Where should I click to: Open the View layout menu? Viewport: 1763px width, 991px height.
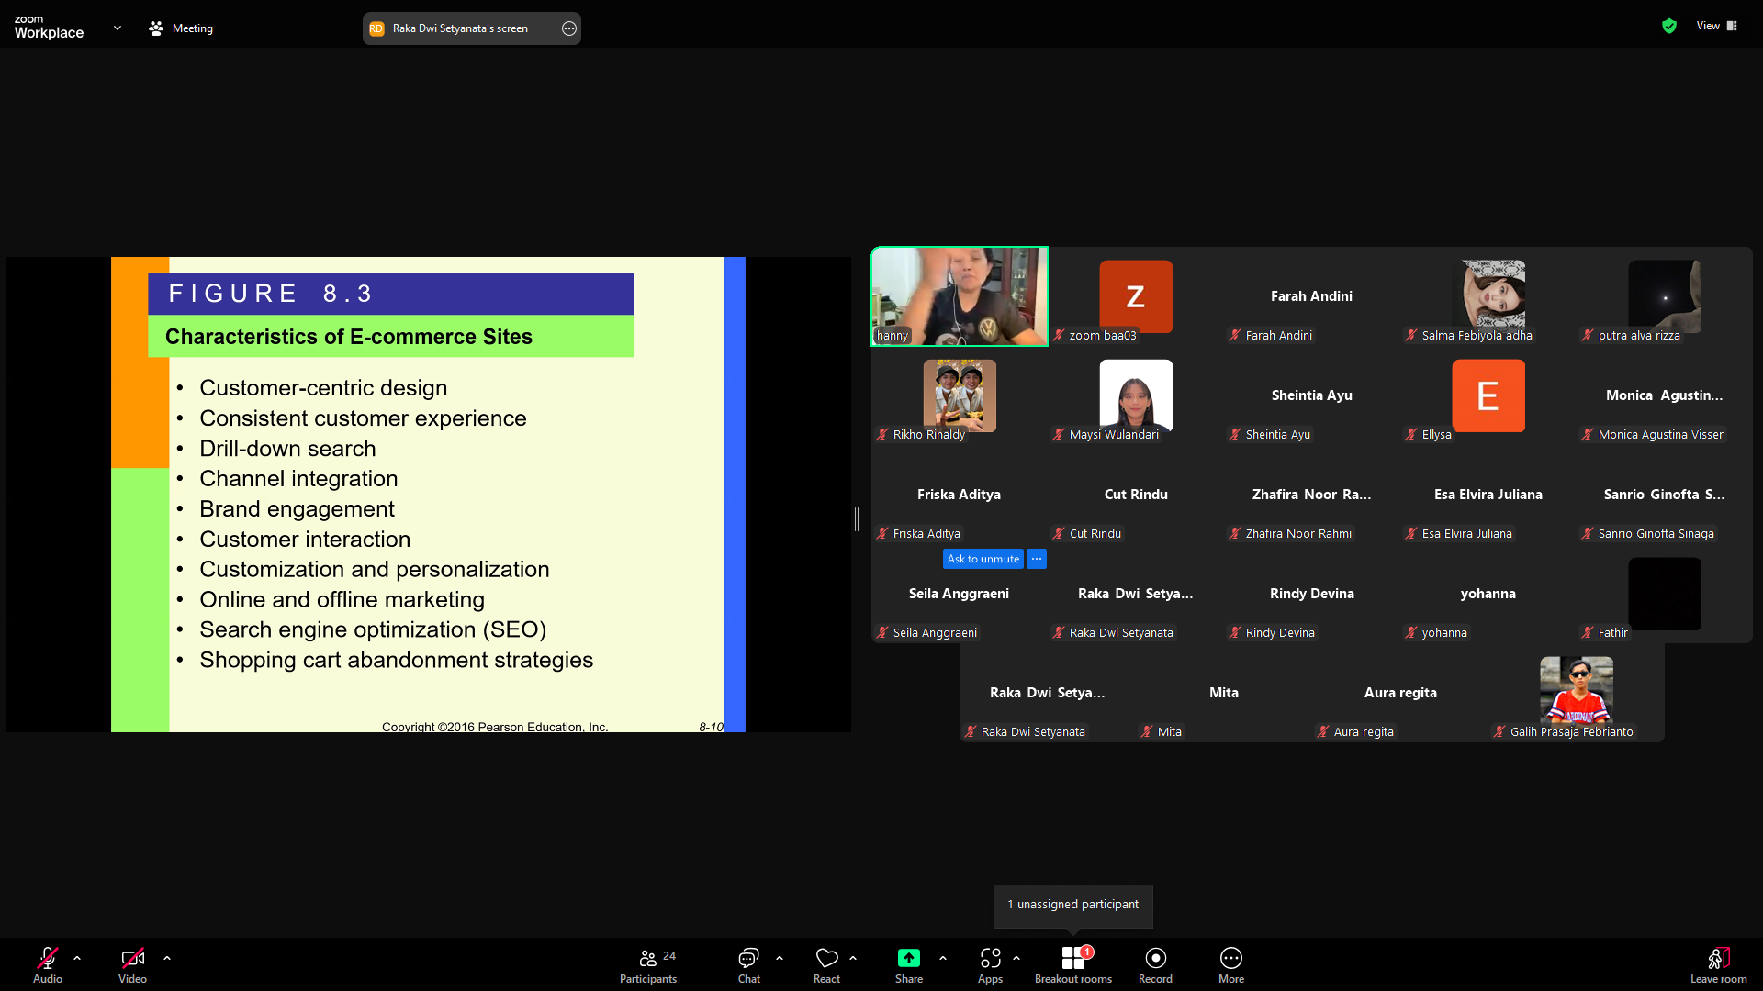coord(1716,26)
